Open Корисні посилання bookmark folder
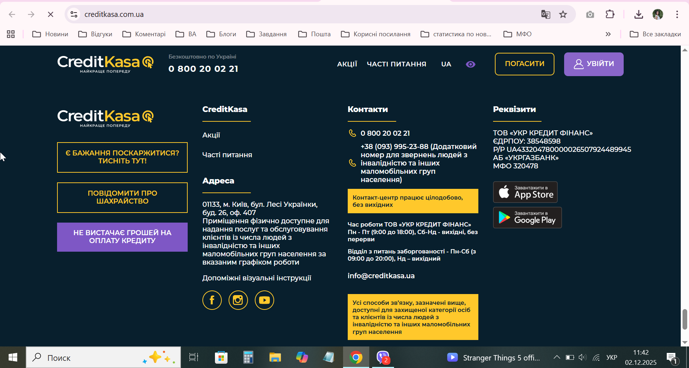This screenshot has height=368, width=689. pos(376,34)
